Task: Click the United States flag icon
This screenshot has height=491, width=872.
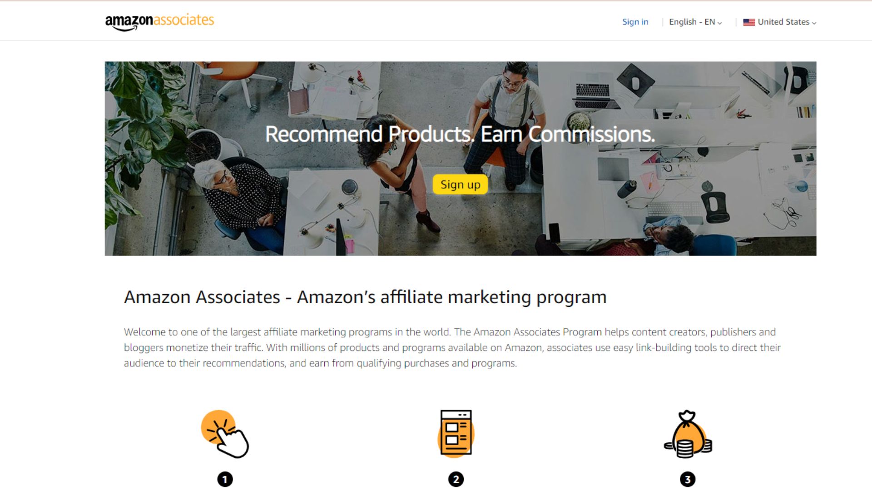Action: tap(749, 22)
